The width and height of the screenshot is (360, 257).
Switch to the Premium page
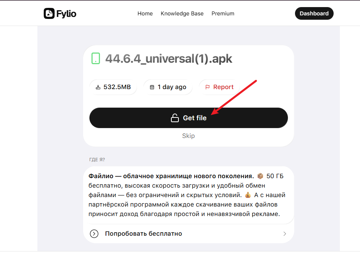(x=223, y=13)
